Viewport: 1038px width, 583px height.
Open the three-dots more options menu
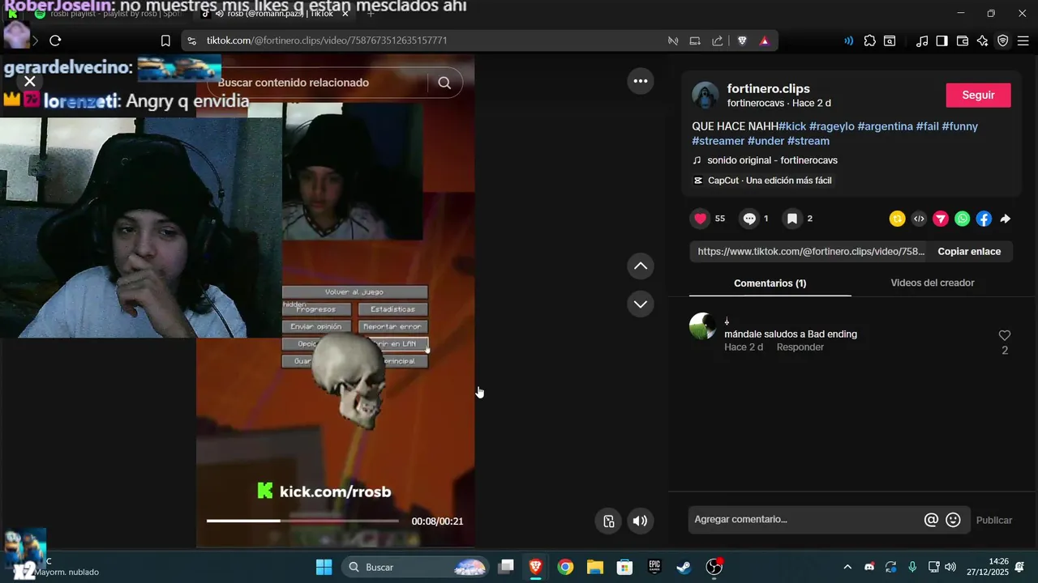coord(641,81)
